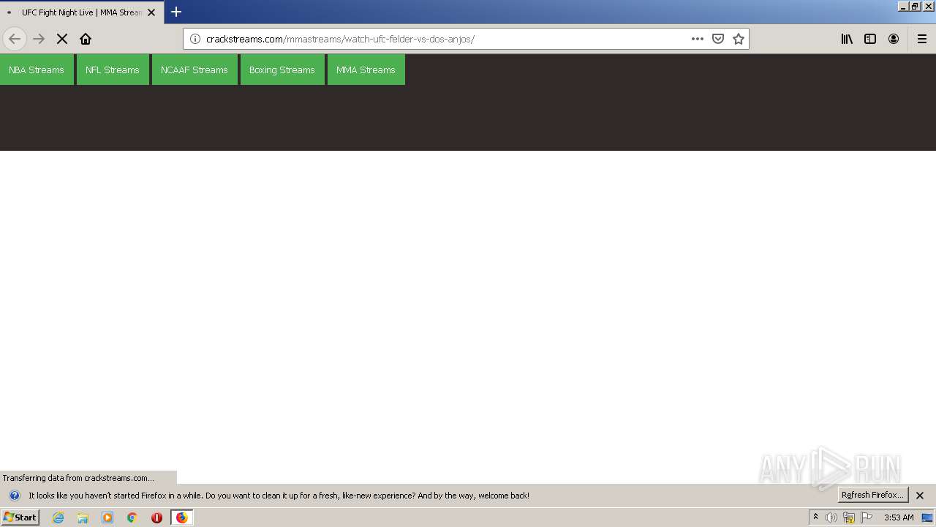This screenshot has width=936, height=527.
Task: Click the system clock showing 3:53 AM
Action: click(899, 517)
